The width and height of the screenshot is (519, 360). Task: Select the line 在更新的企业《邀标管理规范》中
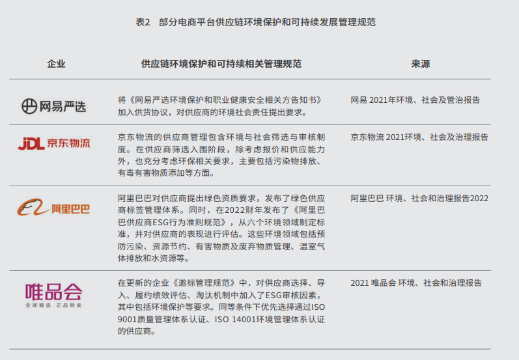pos(221,283)
